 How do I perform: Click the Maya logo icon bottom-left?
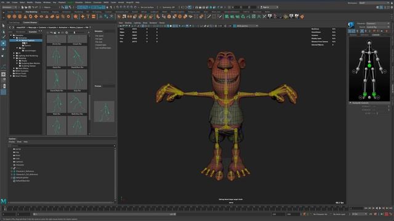pos(4,201)
